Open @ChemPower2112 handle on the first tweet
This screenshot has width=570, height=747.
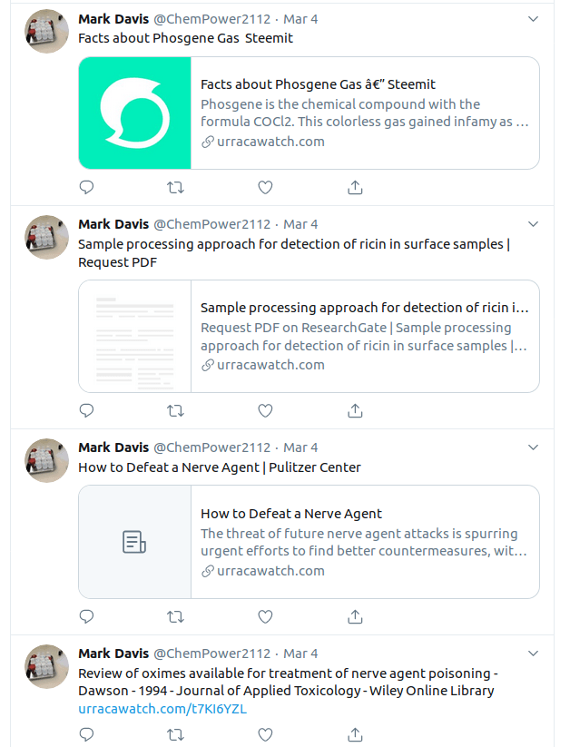[x=211, y=19]
